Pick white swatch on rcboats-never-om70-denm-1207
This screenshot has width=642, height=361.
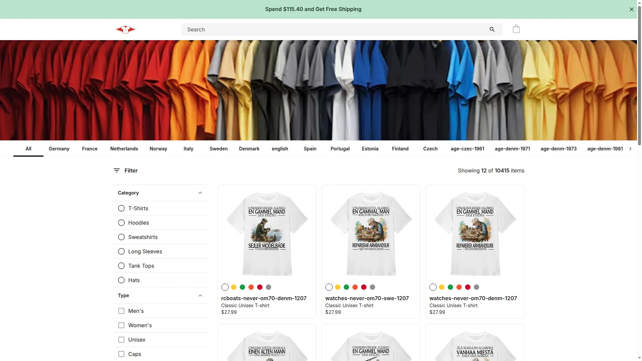(225, 287)
